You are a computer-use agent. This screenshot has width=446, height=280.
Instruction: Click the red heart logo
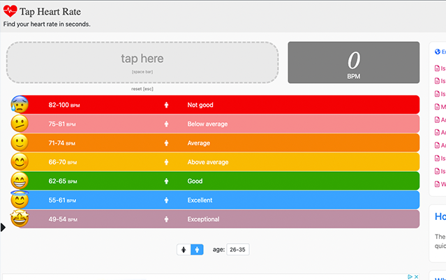[x=10, y=11]
